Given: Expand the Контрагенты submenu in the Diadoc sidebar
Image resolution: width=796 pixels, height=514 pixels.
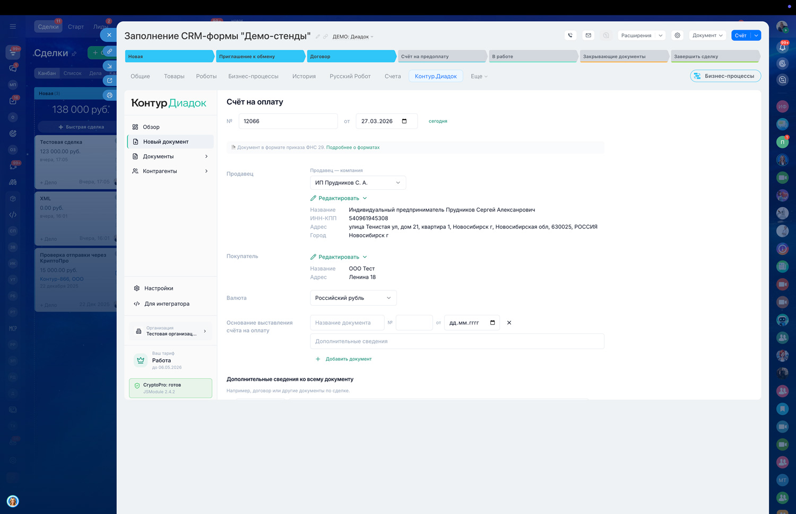Looking at the screenshot, I should pyautogui.click(x=206, y=171).
